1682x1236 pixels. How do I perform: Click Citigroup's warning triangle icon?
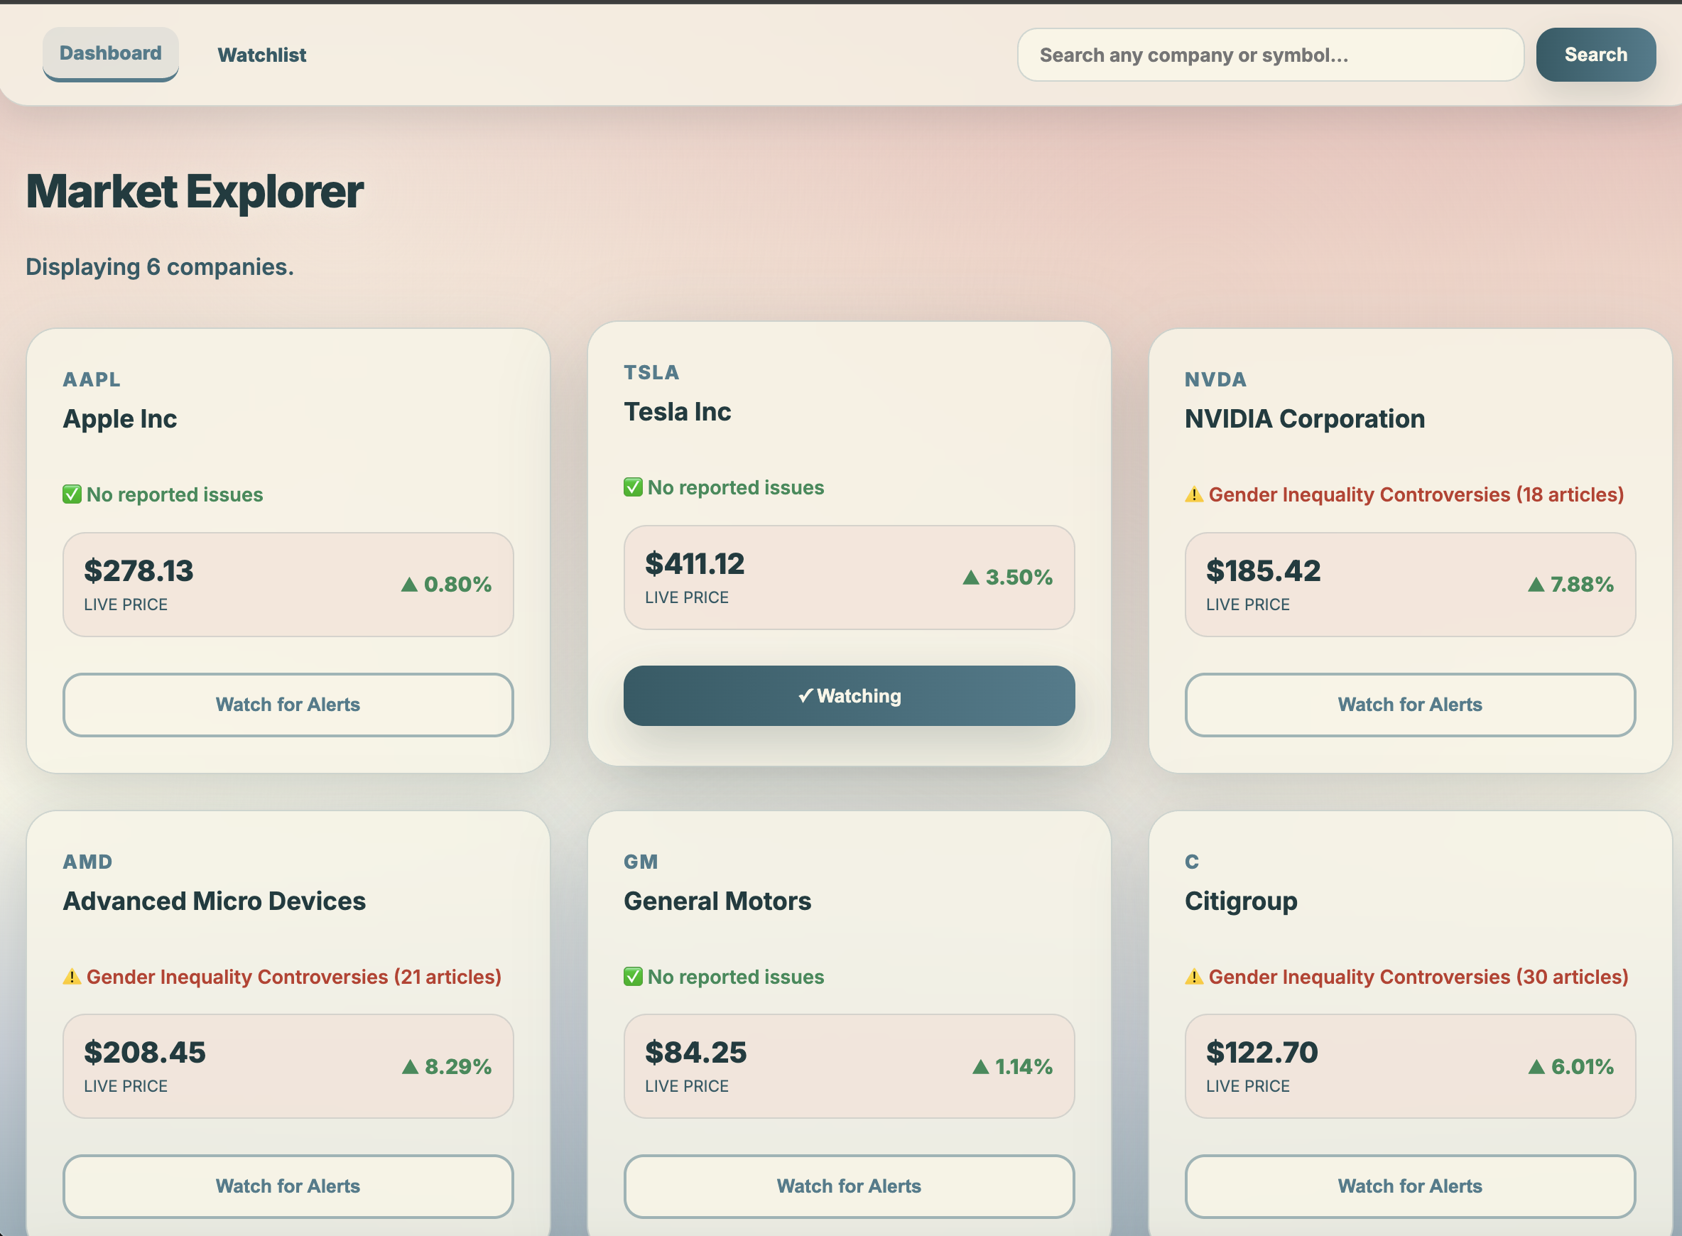1194,977
